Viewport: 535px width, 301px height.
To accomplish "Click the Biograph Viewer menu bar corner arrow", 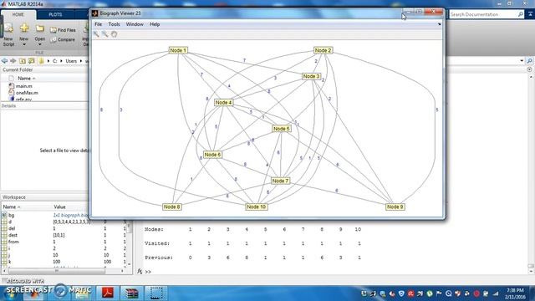I will 439,24.
